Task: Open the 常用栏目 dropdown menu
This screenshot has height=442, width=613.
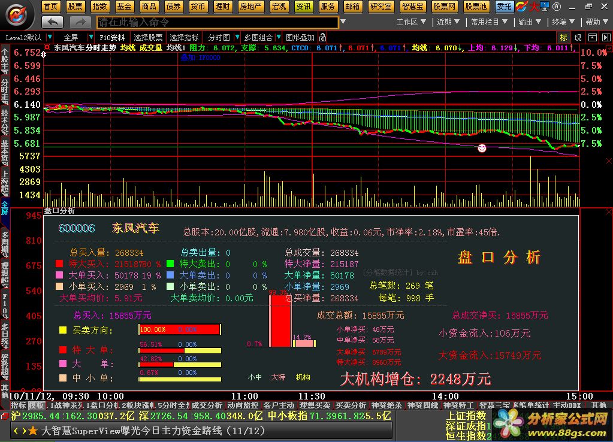Action: coord(489,22)
